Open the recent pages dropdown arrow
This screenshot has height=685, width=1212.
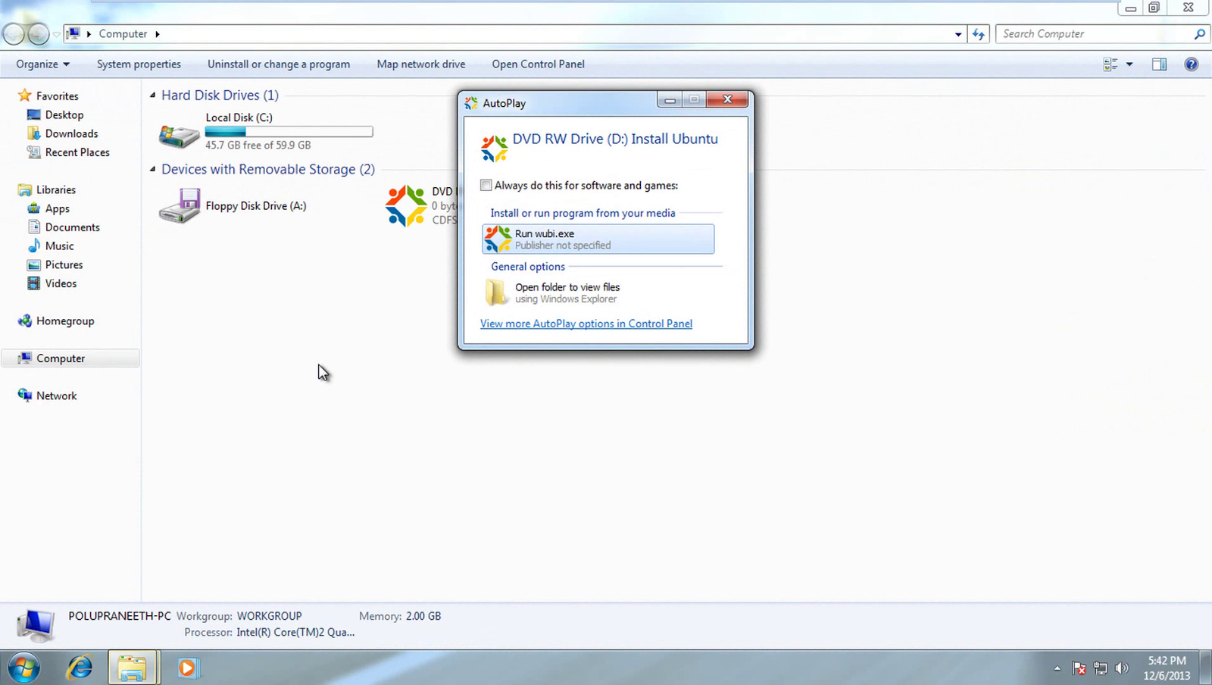[x=57, y=34]
